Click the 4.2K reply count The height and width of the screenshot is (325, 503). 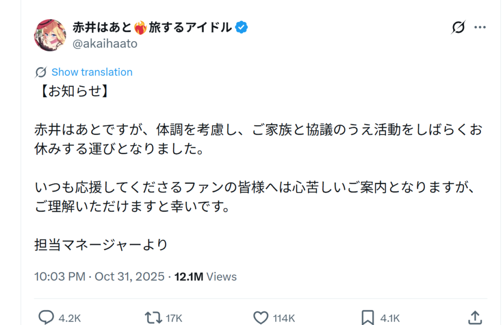70,318
